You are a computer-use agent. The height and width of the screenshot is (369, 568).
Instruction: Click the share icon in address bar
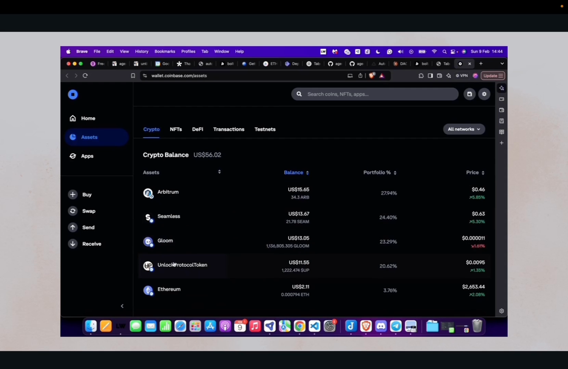pyautogui.click(x=360, y=76)
